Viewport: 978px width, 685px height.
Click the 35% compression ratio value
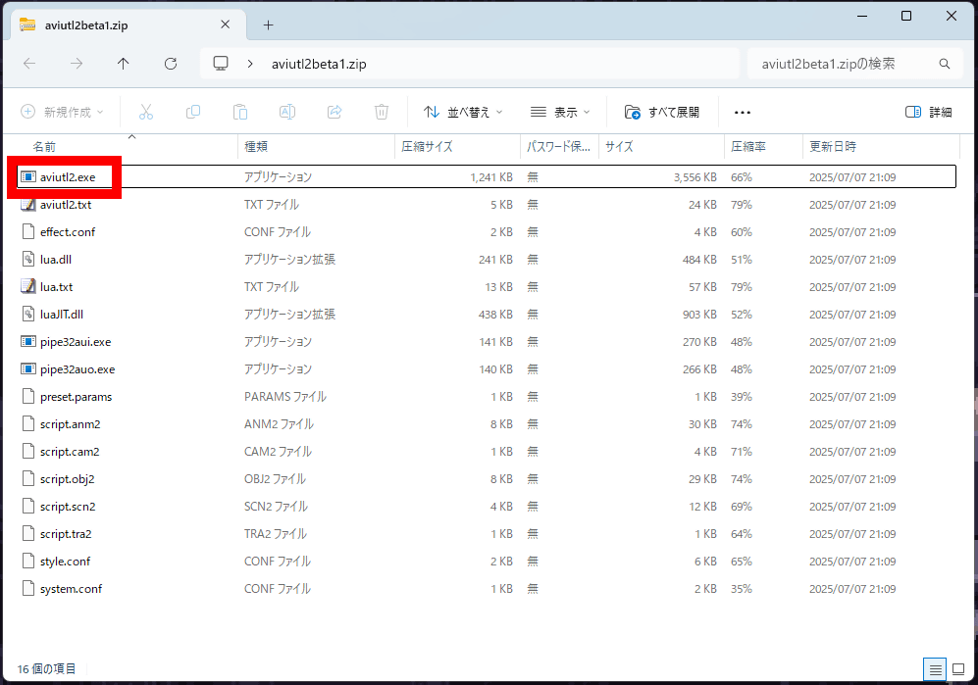click(742, 588)
